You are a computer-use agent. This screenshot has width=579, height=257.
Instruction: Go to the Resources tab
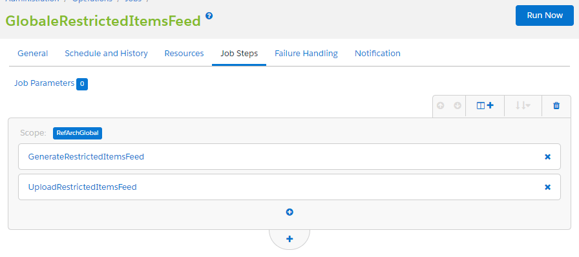pos(184,53)
